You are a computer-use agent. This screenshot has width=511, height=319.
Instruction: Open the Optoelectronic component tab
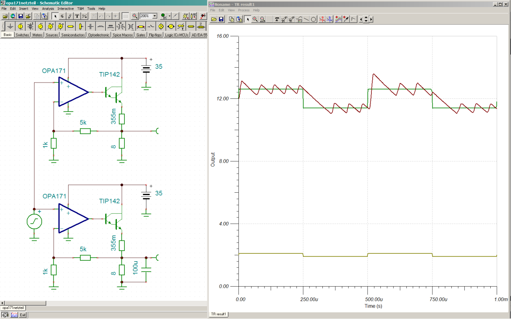click(x=99, y=35)
